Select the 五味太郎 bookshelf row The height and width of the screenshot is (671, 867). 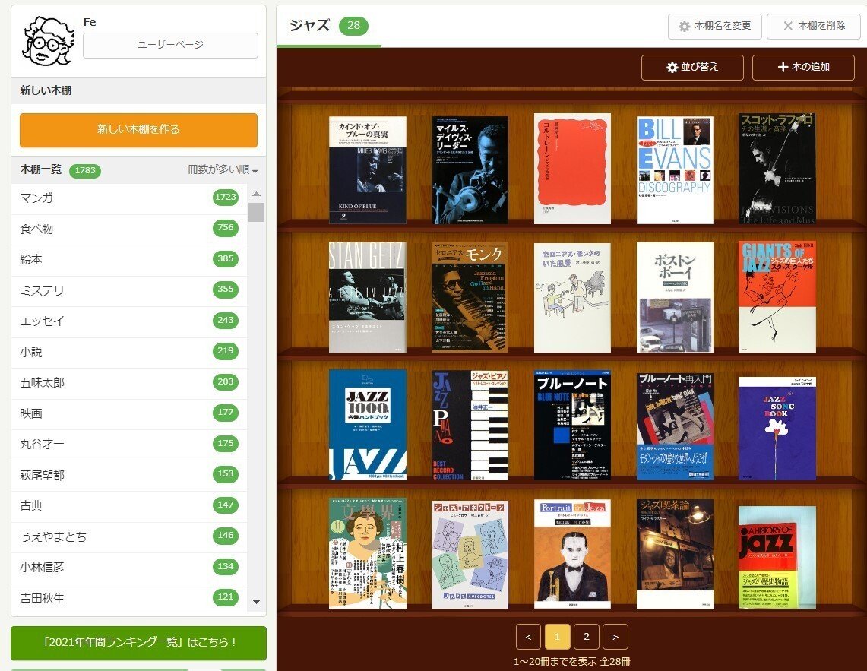coord(129,382)
